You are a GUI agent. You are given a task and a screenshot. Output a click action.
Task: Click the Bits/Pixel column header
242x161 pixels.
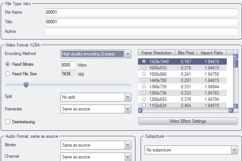[186, 52]
